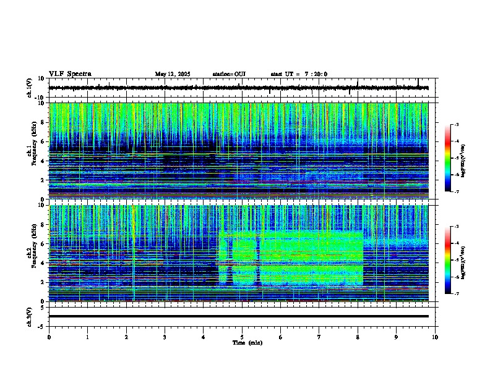Click the "station=OUI" label
490x378 pixels.
pyautogui.click(x=229, y=74)
